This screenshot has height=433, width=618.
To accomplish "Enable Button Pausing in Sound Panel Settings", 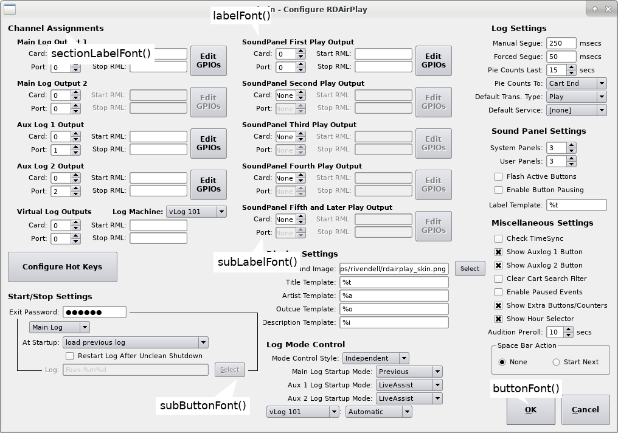I will tap(497, 189).
